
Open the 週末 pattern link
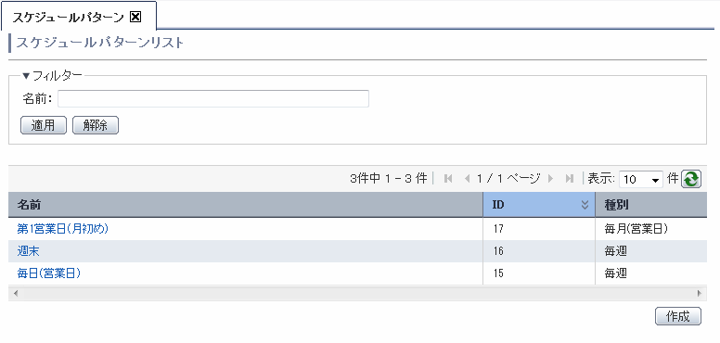pyautogui.click(x=29, y=251)
